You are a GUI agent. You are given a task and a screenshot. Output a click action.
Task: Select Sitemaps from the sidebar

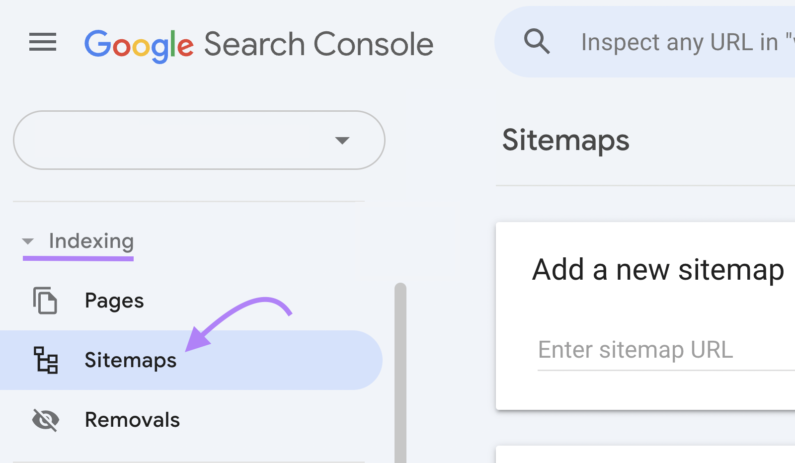[130, 361]
